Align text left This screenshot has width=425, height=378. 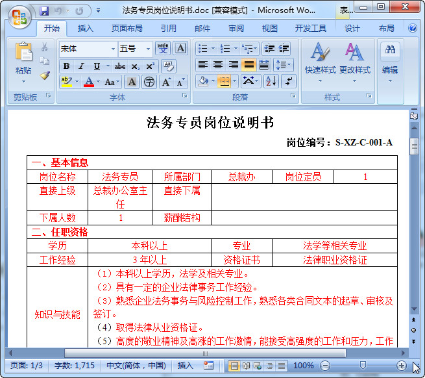203,65
